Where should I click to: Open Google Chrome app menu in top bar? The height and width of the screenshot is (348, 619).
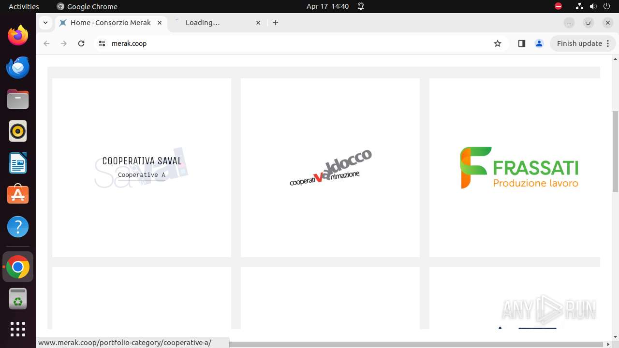[x=87, y=6]
